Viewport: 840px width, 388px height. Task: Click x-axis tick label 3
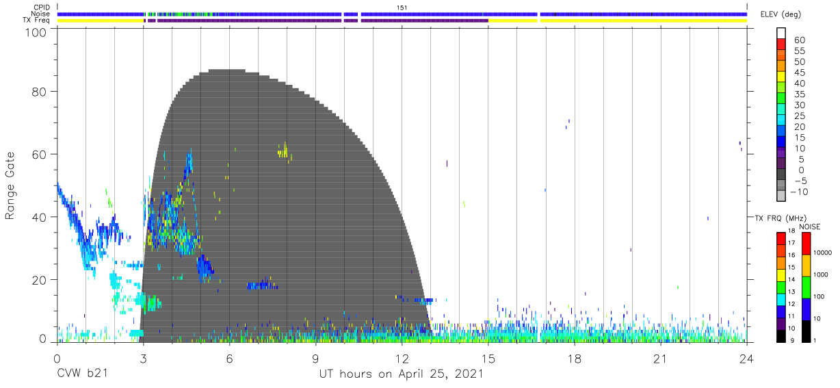click(143, 359)
